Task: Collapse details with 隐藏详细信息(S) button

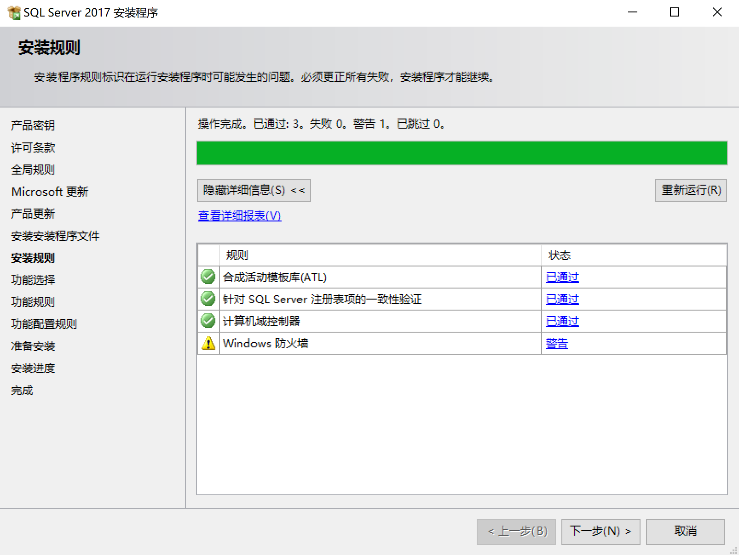Action: coord(253,190)
